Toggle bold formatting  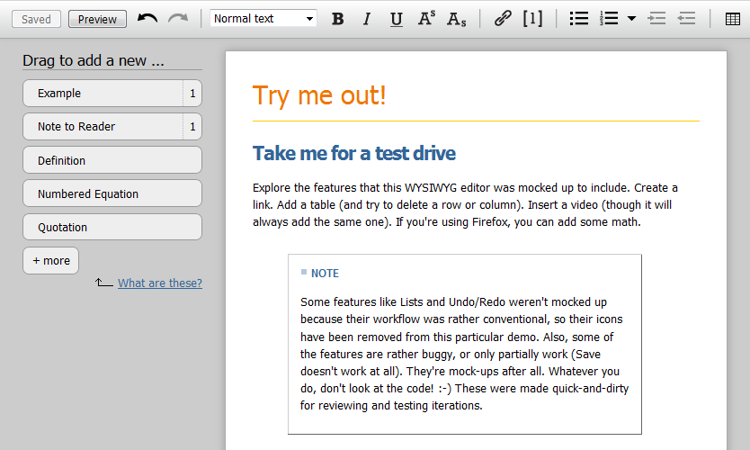pyautogui.click(x=338, y=19)
